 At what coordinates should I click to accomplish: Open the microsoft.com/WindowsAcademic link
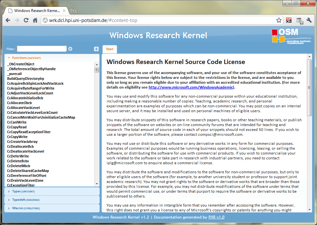point(191,87)
